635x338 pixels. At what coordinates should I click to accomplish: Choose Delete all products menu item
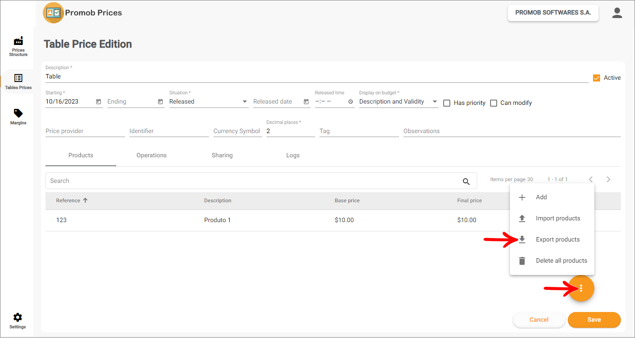tap(552, 261)
